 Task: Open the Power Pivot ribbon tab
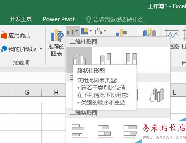tap(59, 19)
